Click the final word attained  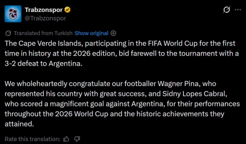coord(19,124)
